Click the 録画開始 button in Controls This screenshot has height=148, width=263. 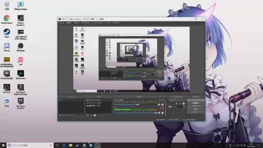pyautogui.click(x=196, y=103)
